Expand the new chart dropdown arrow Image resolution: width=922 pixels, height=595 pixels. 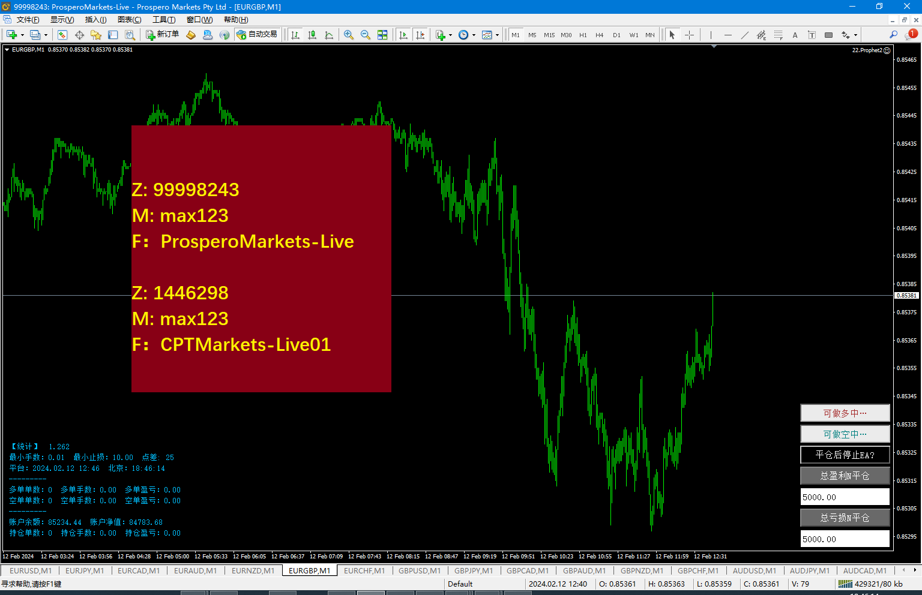[22, 35]
